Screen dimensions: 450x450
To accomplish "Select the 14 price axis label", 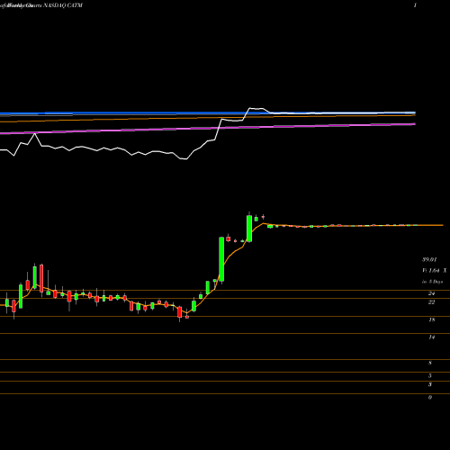I will [431, 337].
